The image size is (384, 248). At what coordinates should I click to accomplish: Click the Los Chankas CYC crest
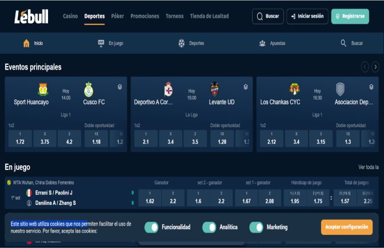tap(295, 89)
